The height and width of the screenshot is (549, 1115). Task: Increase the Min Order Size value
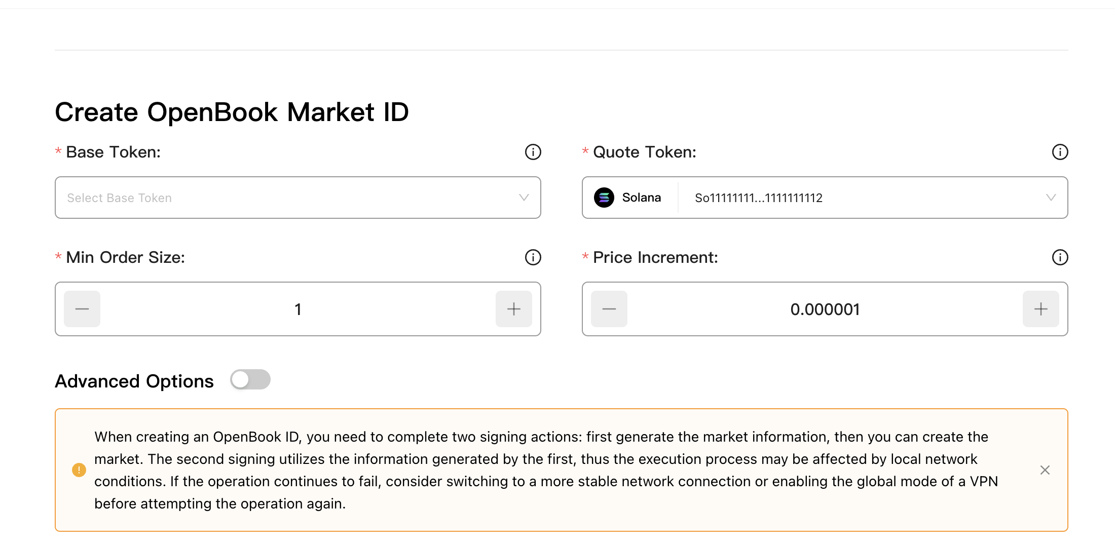coord(514,309)
